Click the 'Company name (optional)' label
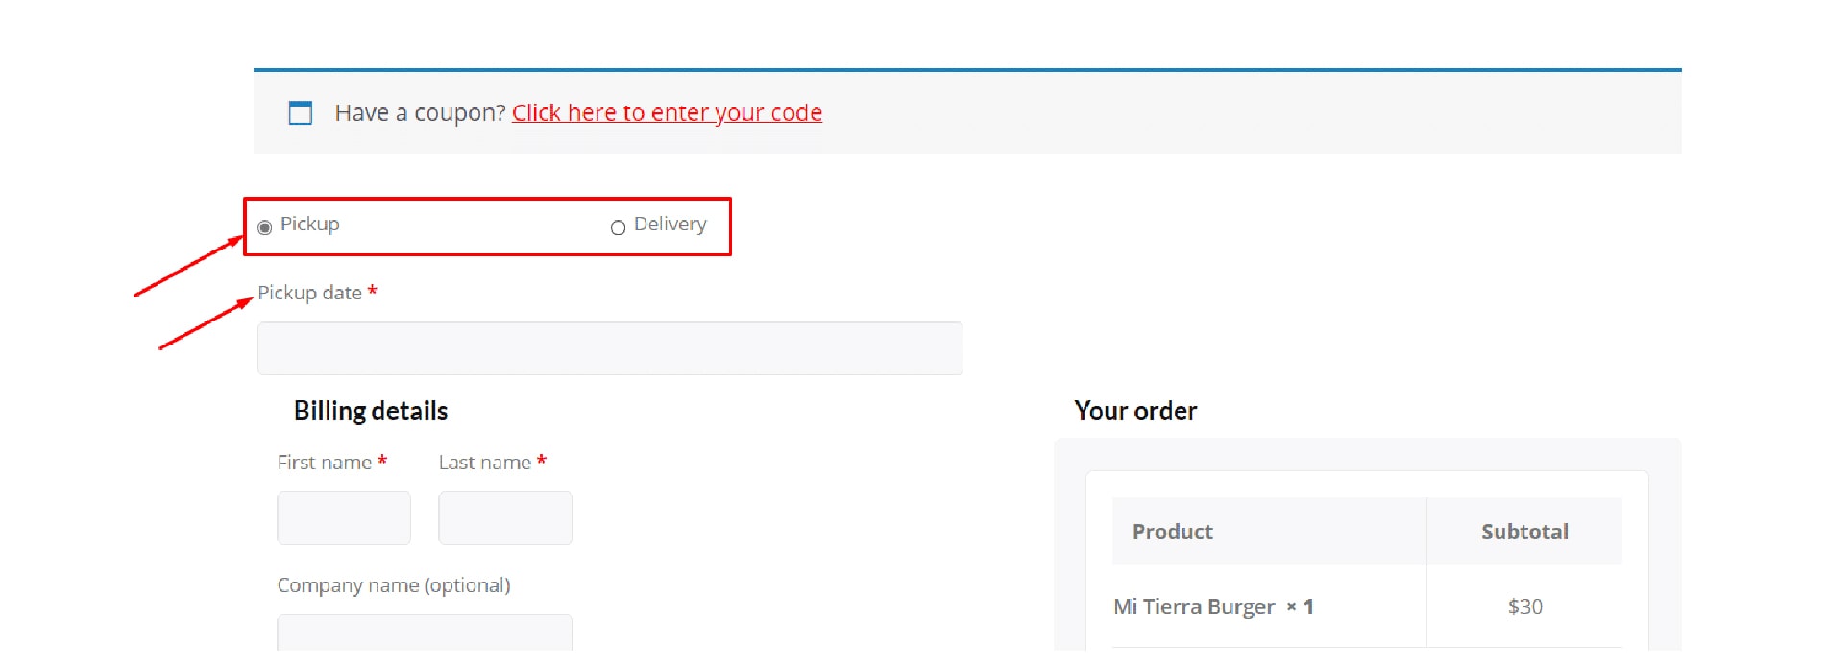This screenshot has height=666, width=1828. tap(394, 585)
